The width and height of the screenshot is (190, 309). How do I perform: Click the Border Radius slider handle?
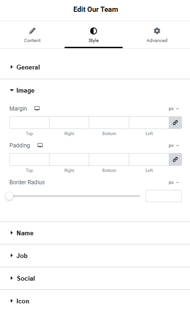coord(9,196)
